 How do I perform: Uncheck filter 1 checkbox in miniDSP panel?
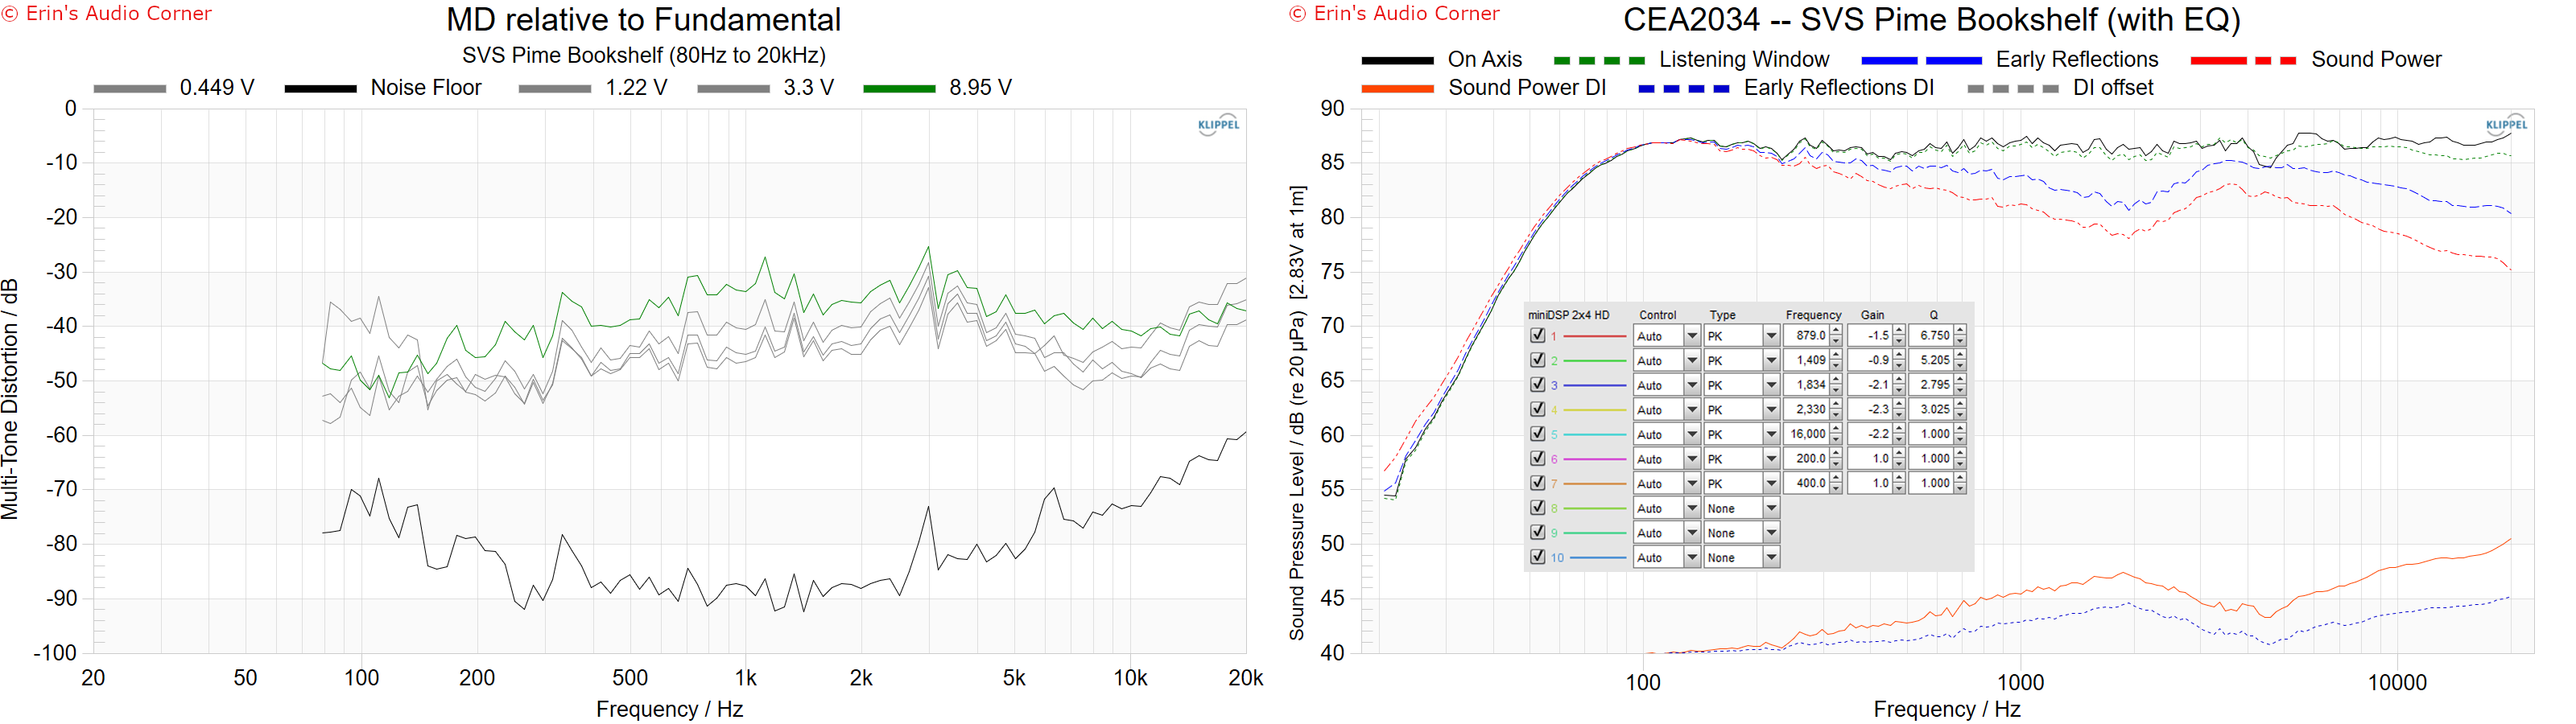tap(1538, 336)
